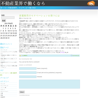The image size is (98, 98).
Task: Click the 固定ページ sidebar heading
Action: click(x=5, y=47)
